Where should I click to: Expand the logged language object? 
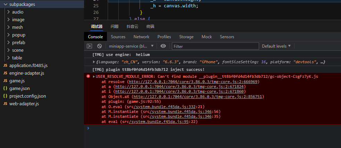point(94,62)
